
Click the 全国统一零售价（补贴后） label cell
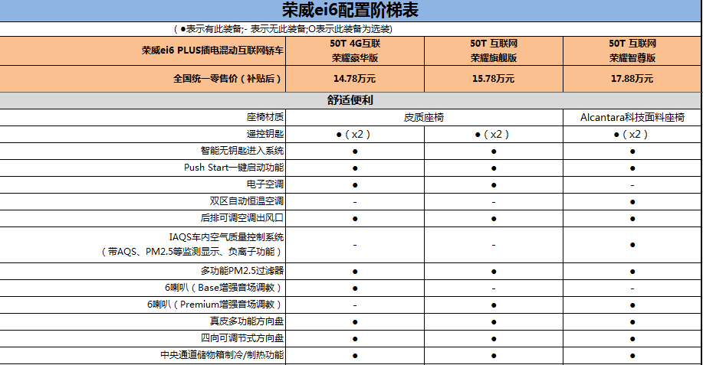coord(143,79)
